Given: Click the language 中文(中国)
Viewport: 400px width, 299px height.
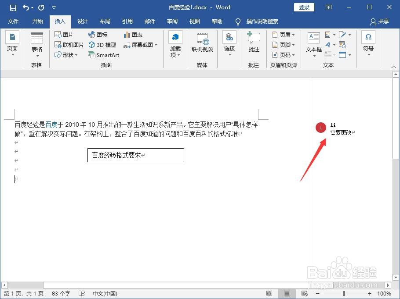Looking at the screenshot, I should tap(105, 293).
